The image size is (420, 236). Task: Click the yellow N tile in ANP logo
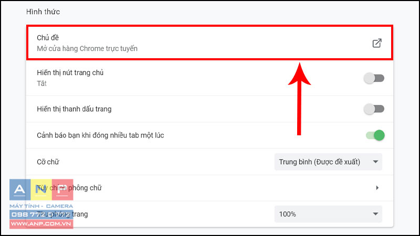(41, 190)
